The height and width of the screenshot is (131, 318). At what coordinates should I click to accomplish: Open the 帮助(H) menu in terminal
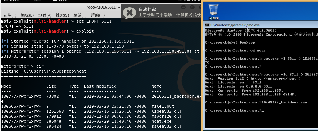pyautogui.click(x=98, y=15)
